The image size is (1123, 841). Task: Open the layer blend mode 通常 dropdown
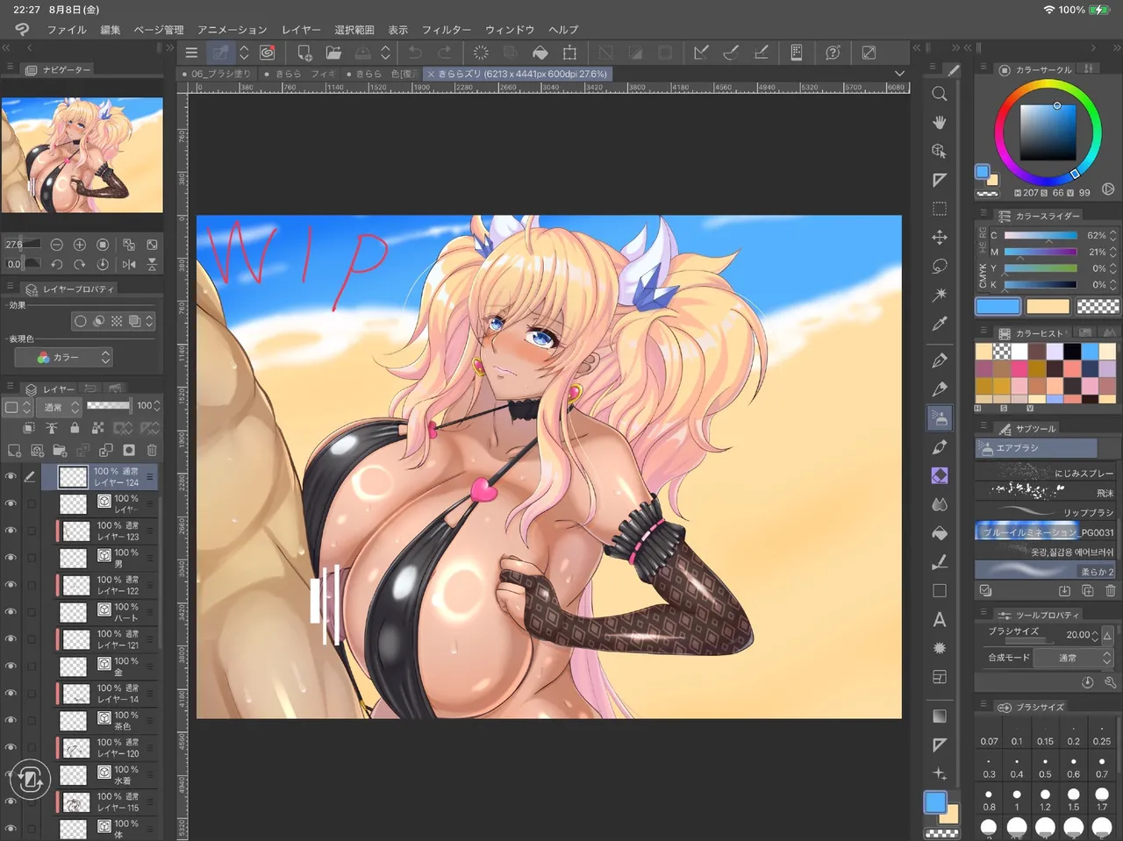tap(61, 407)
